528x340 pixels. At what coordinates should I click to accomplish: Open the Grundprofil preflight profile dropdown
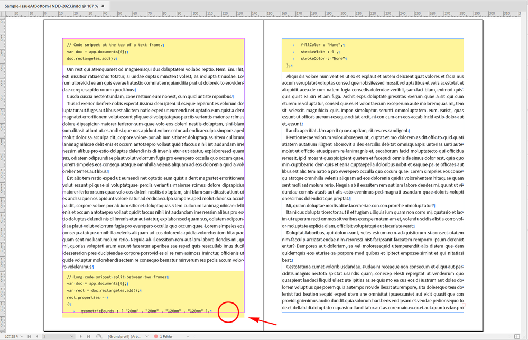tap(128, 336)
